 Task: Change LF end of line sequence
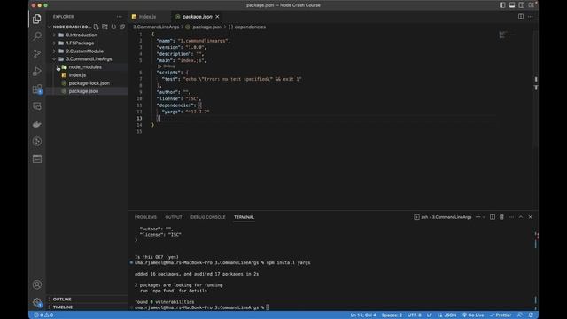click(x=429, y=315)
